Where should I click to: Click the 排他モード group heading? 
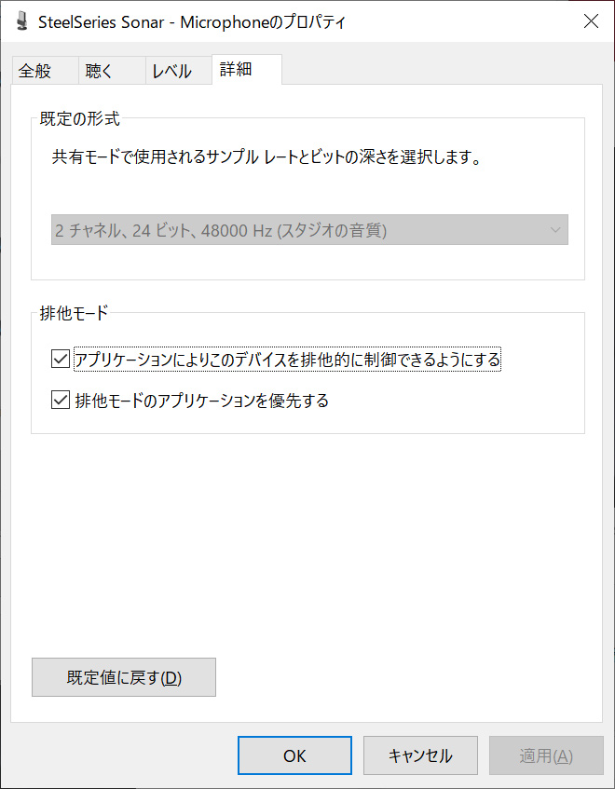point(74,313)
